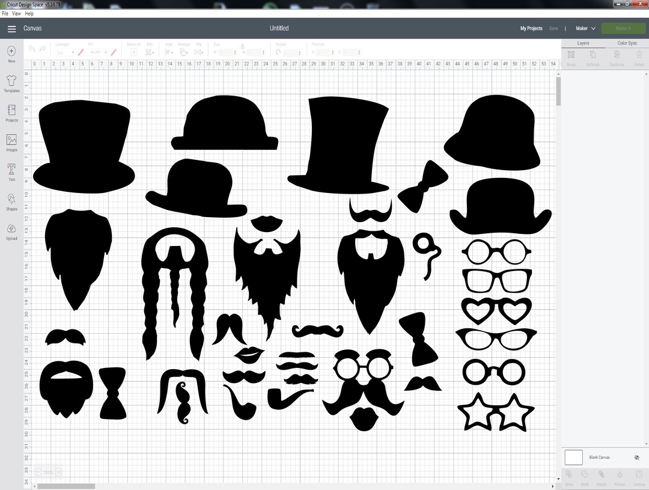
Task: Switch to the Color Sync tab
Action: coord(627,43)
